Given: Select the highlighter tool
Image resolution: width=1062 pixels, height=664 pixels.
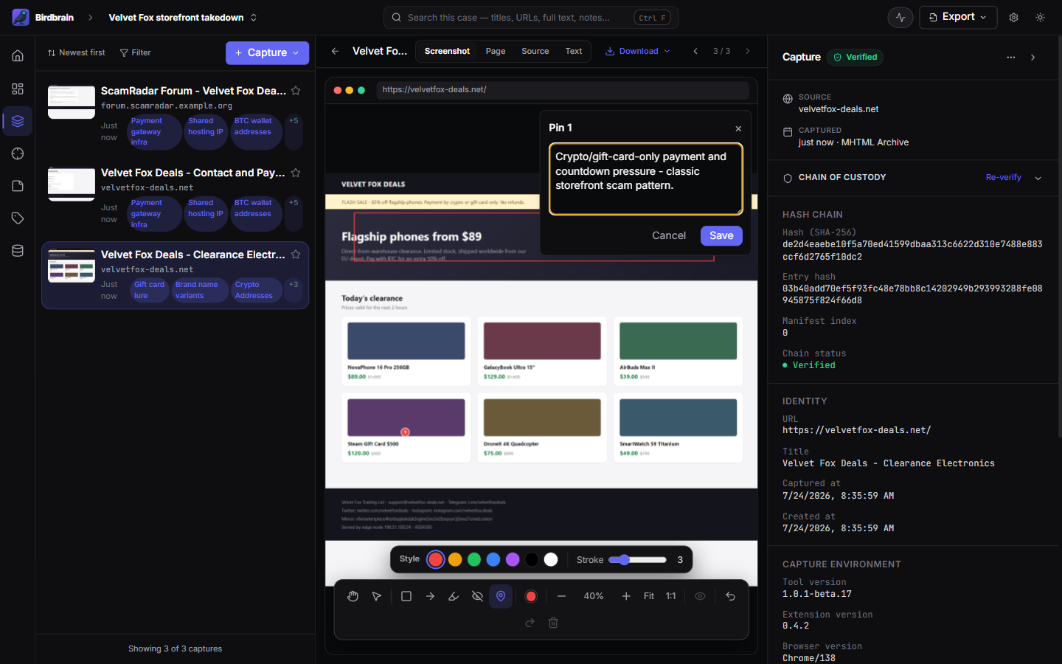Looking at the screenshot, I should point(454,596).
